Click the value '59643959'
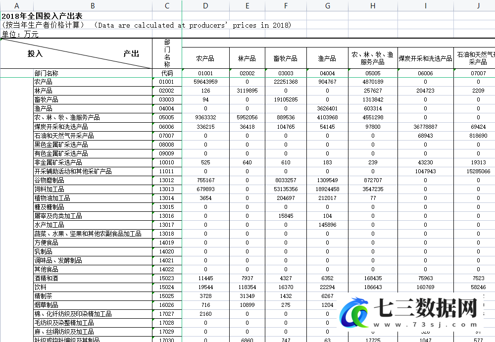Viewport: 495px width, 342px height. coord(205,82)
